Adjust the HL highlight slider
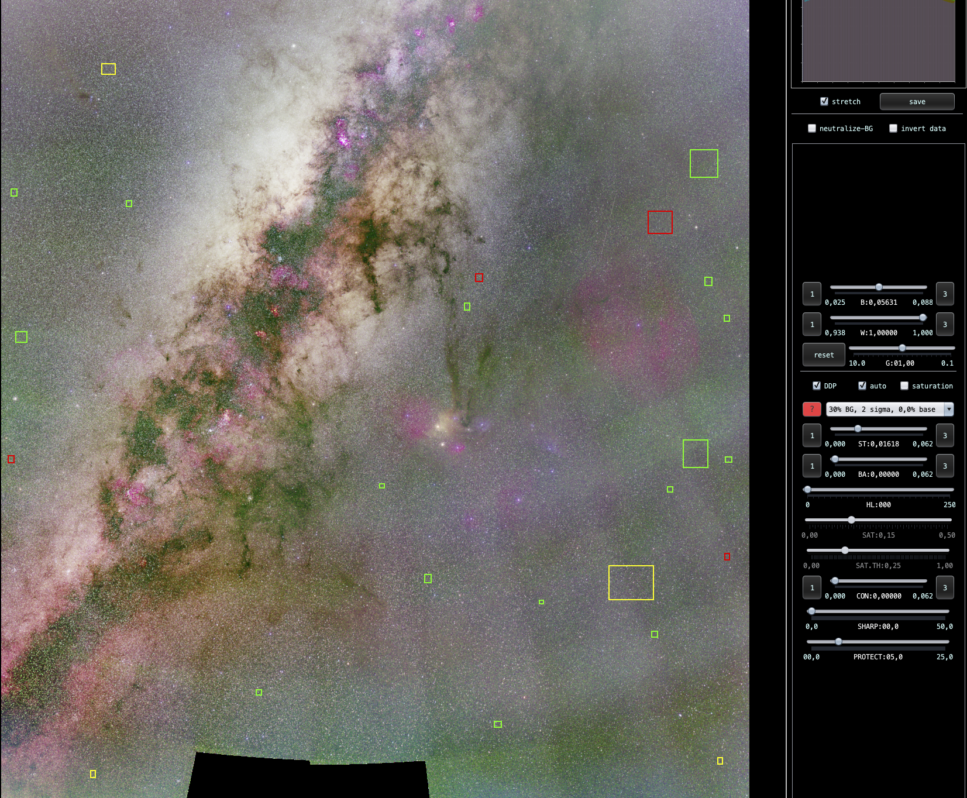This screenshot has width=967, height=798. coord(807,490)
